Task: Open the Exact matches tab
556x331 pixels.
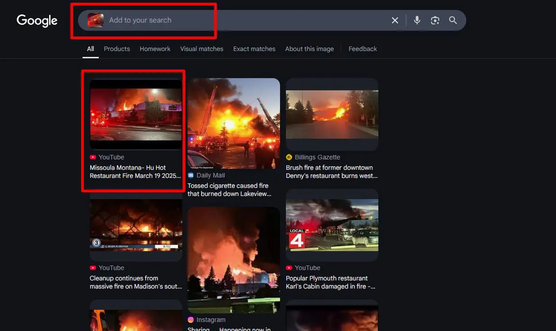Action: coord(254,49)
